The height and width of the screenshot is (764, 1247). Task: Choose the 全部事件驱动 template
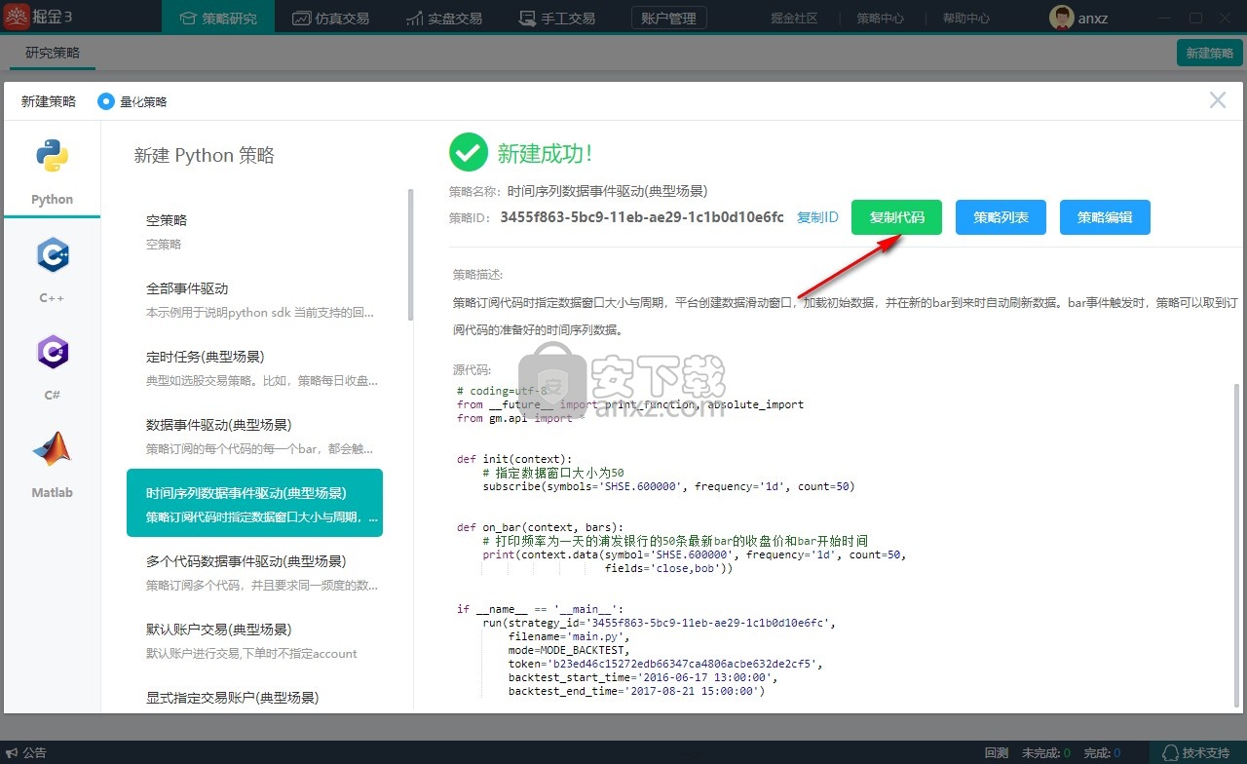click(254, 299)
